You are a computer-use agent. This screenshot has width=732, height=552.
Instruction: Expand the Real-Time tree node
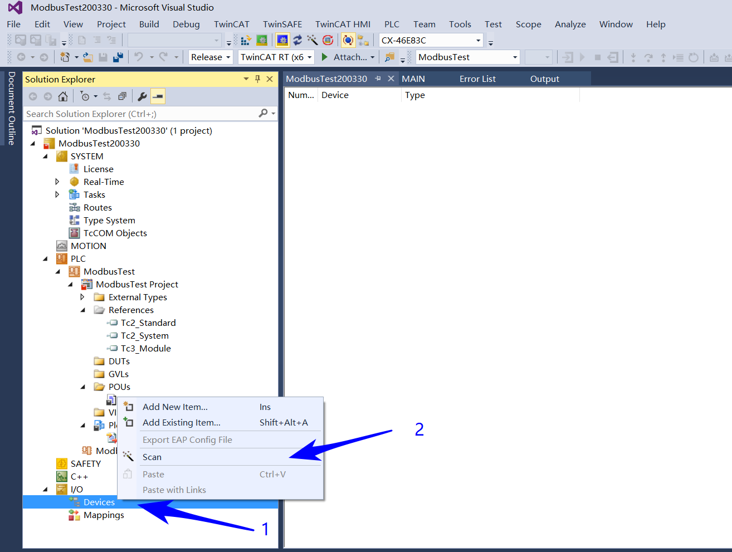tap(57, 182)
